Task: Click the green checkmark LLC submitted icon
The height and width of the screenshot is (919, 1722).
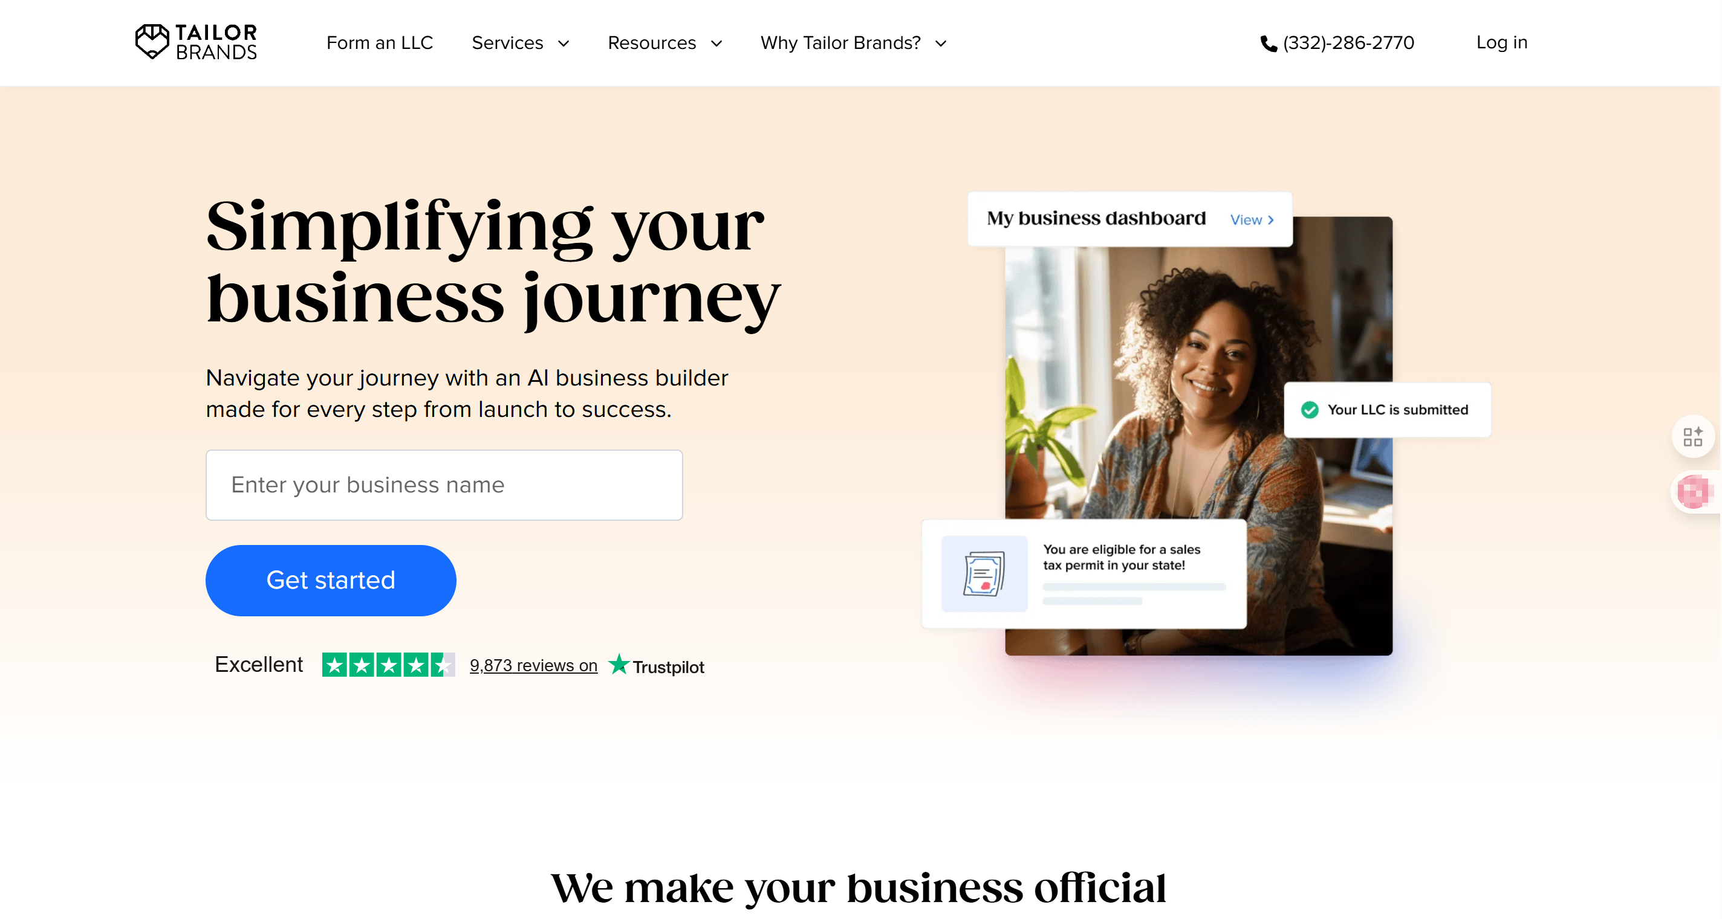Action: [x=1310, y=410]
